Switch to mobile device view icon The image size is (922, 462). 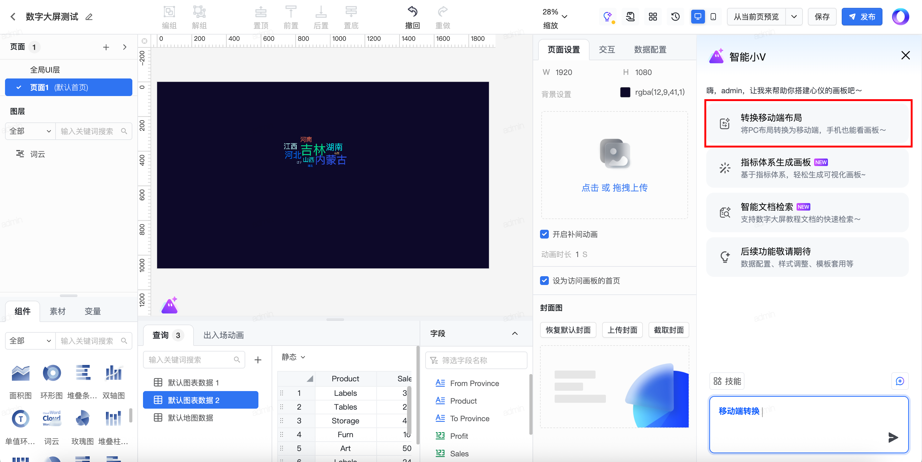pos(713,17)
